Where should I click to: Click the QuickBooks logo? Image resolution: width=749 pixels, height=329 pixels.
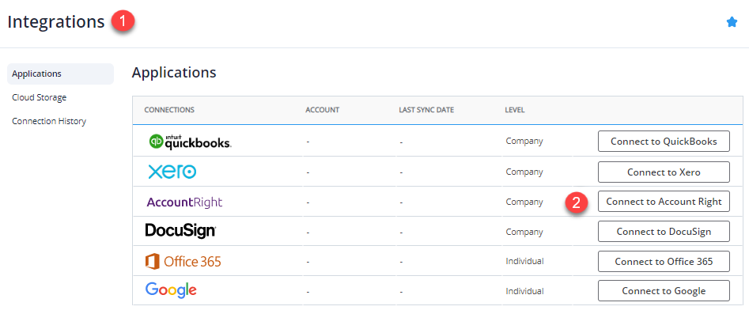(x=190, y=142)
